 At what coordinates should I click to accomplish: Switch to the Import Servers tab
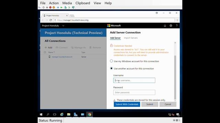click(x=131, y=38)
